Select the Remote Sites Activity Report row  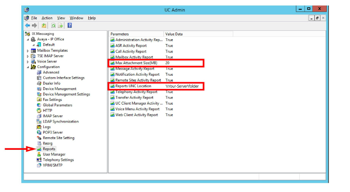[138, 80]
